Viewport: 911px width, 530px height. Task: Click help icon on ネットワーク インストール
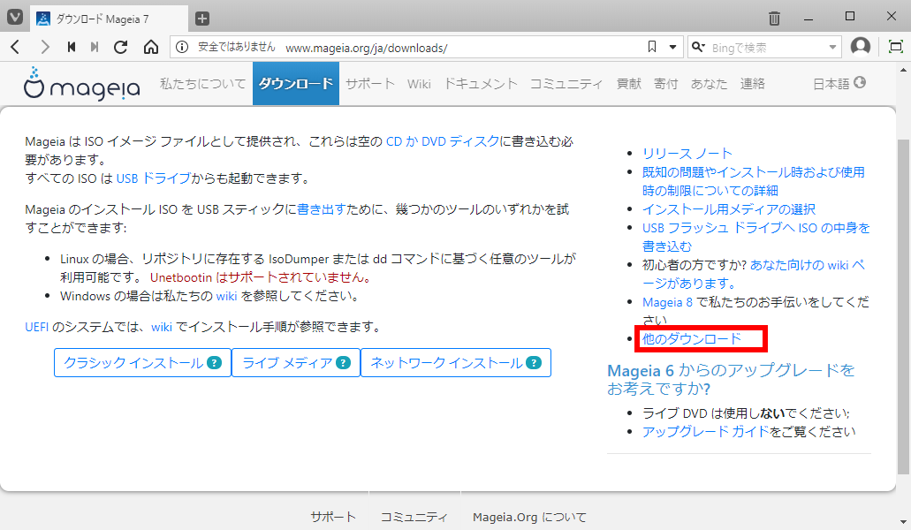click(534, 363)
